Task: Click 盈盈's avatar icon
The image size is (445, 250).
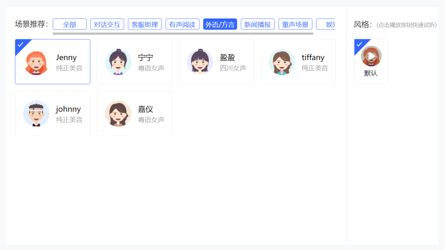Action: (200, 62)
